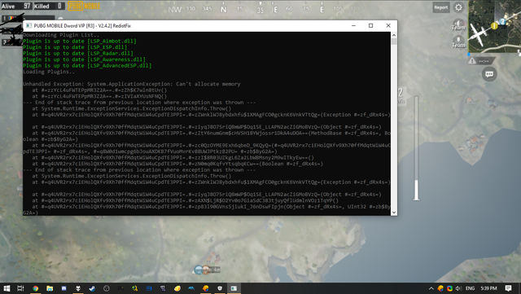Click compass heading N marker
The width and height of the screenshot is (521, 294).
pos(224,10)
